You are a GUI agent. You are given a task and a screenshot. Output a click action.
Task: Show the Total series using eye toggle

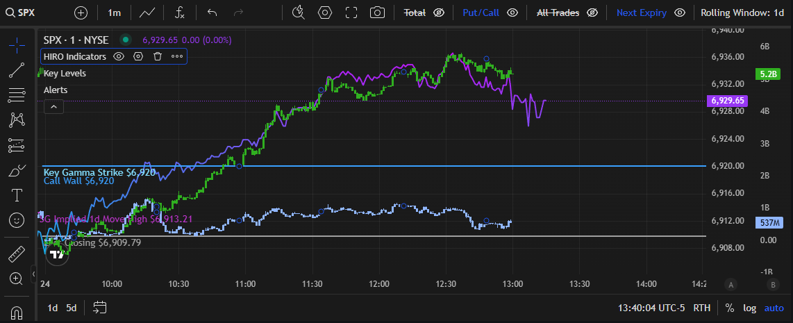(x=438, y=13)
